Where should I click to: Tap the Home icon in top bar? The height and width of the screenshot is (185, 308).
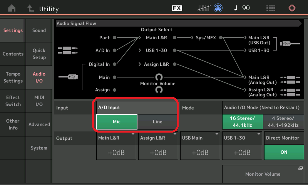(12, 8)
